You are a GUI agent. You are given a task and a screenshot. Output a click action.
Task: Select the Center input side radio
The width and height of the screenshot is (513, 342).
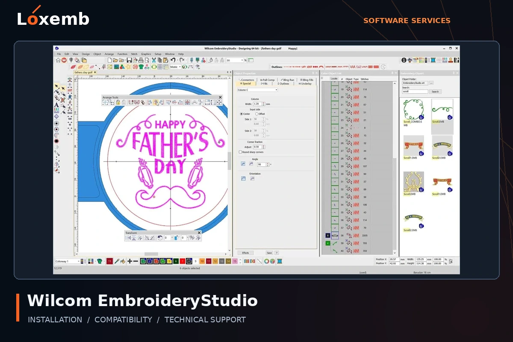[x=241, y=114]
